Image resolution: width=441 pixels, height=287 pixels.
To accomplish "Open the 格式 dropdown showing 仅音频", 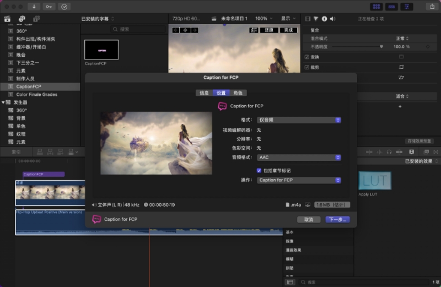I will tap(299, 120).
